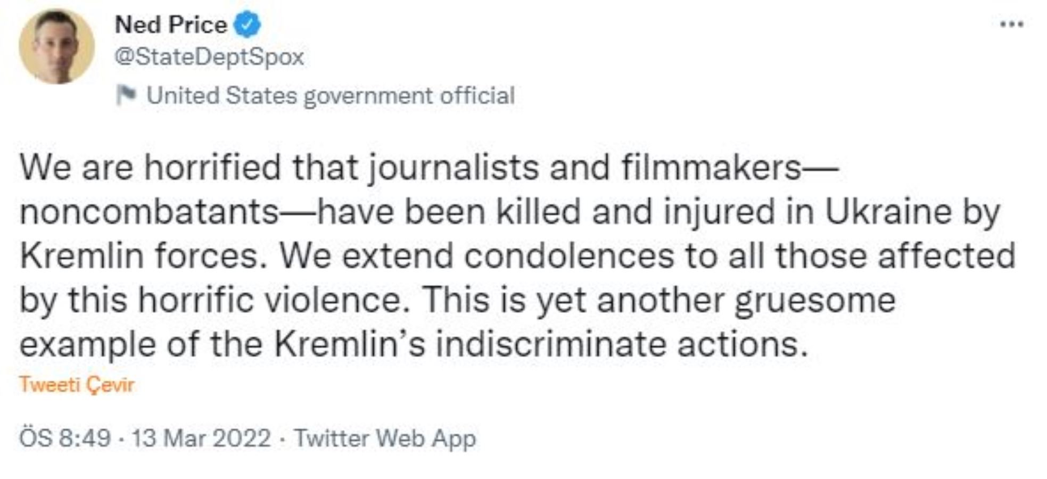Click the "United States government official" label
This screenshot has width=1047, height=479.
[x=330, y=96]
